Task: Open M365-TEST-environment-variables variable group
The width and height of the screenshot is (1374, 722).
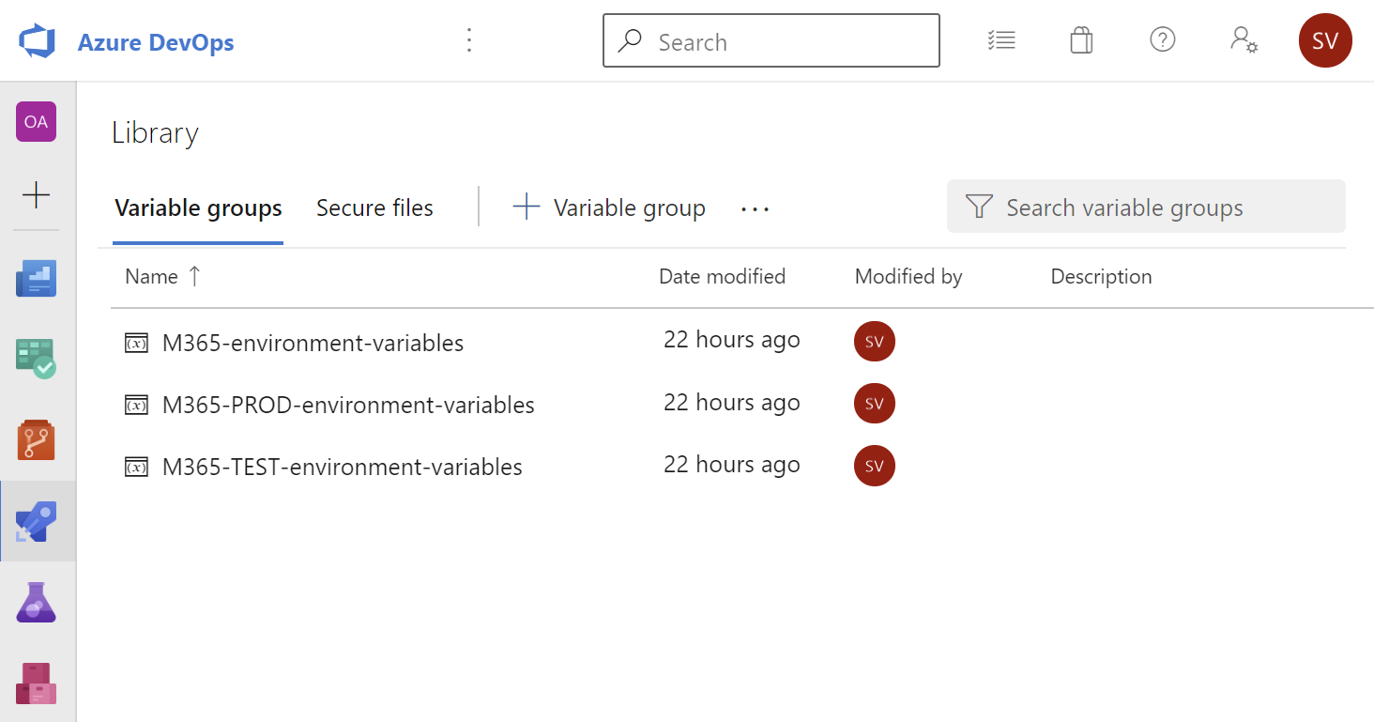Action: point(342,467)
